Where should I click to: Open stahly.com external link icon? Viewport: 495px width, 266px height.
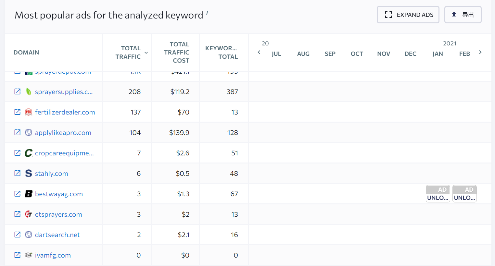(x=18, y=173)
